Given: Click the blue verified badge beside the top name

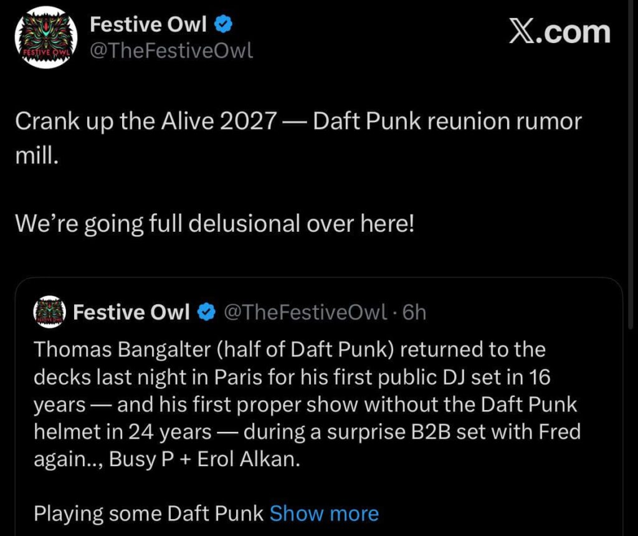Looking at the screenshot, I should point(224,25).
